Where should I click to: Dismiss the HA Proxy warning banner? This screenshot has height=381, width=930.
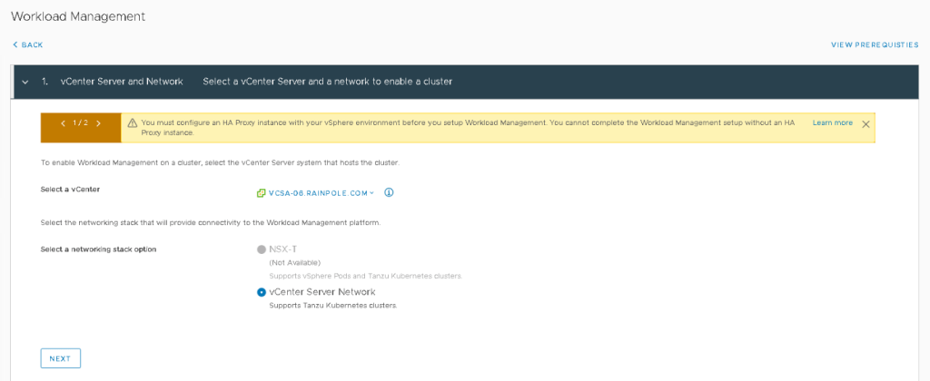coord(866,123)
